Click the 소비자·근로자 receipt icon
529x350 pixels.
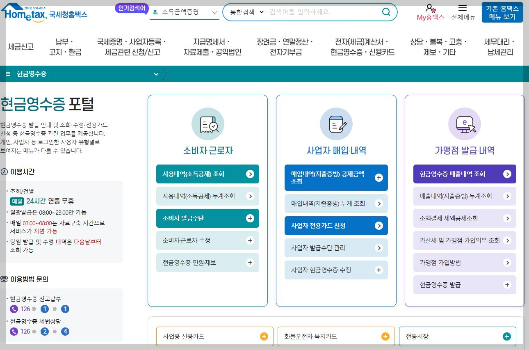(208, 124)
